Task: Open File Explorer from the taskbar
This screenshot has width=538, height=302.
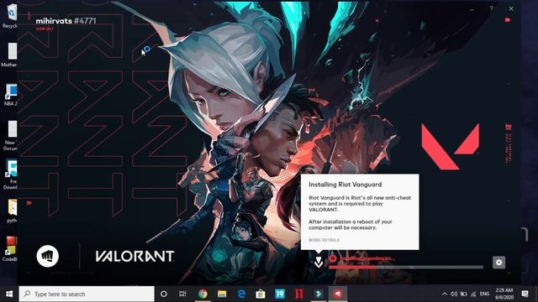Action: point(222,294)
